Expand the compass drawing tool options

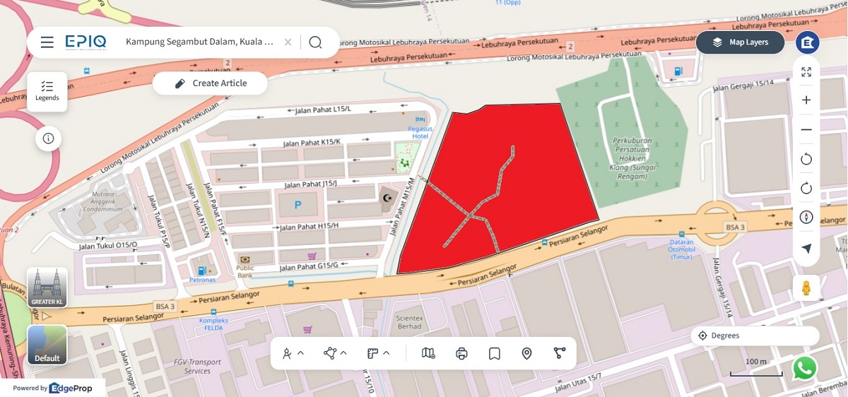(x=300, y=353)
